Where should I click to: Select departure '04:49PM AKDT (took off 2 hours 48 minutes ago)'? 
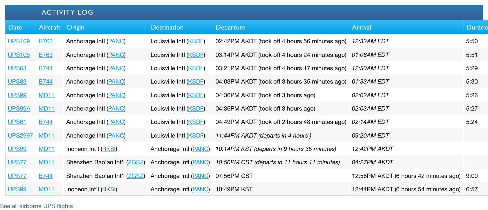[281, 122]
